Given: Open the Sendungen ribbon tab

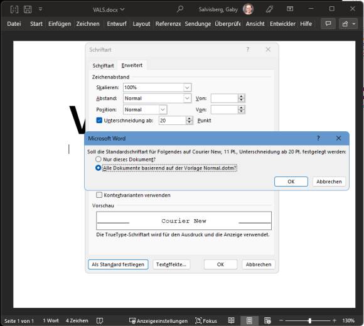Looking at the screenshot, I should [x=198, y=24].
